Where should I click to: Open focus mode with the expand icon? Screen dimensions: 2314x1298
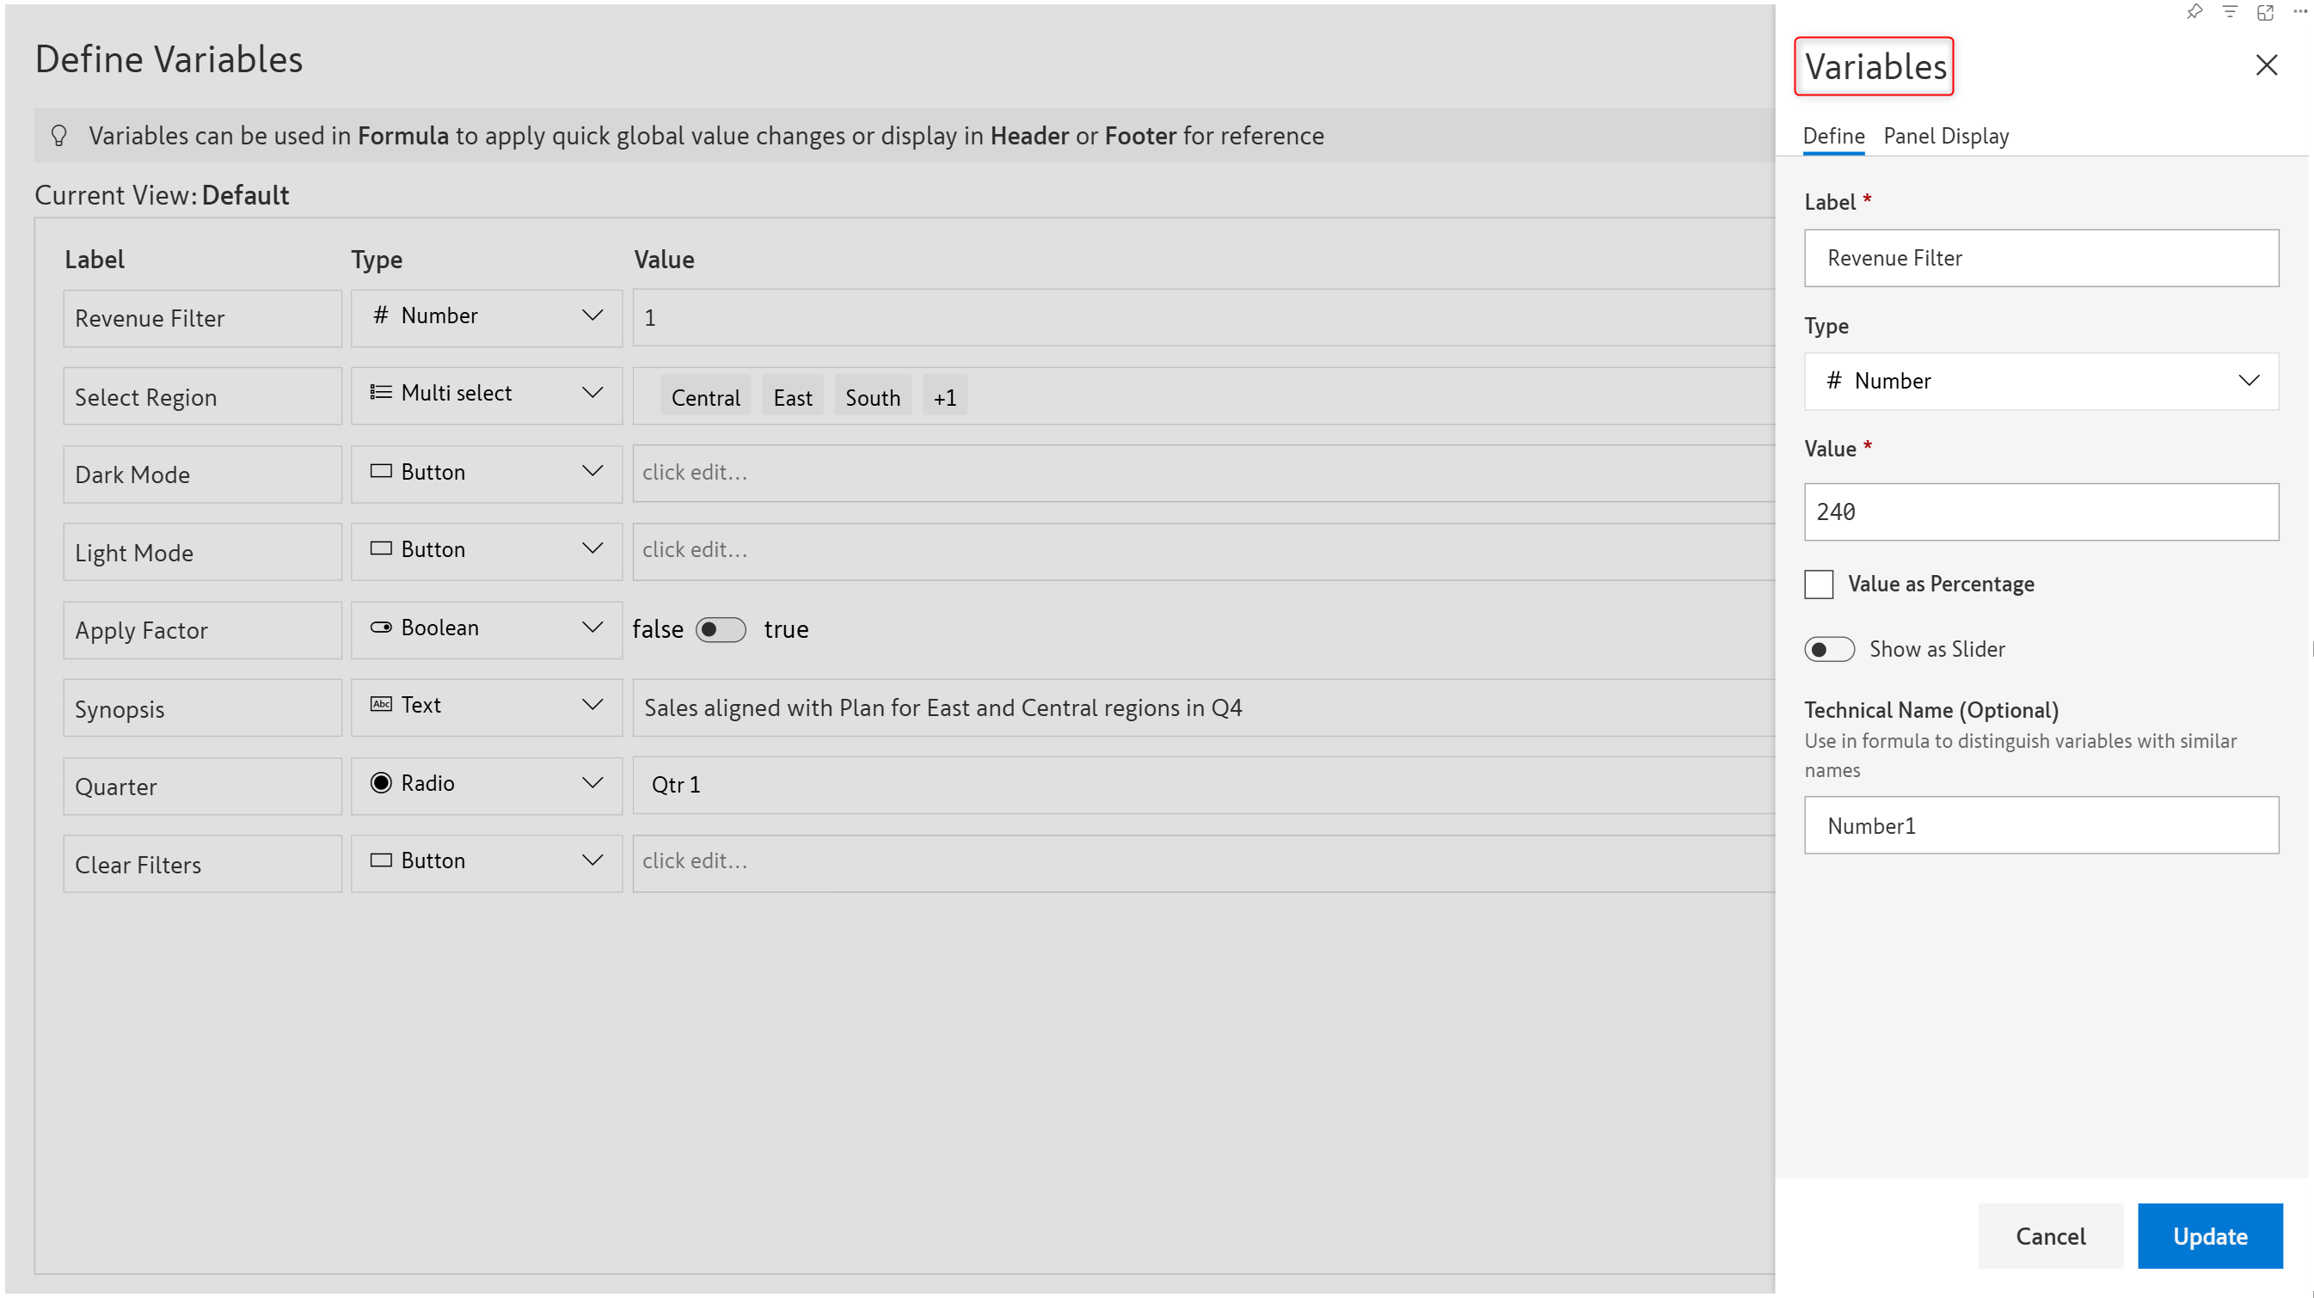pos(2265,12)
